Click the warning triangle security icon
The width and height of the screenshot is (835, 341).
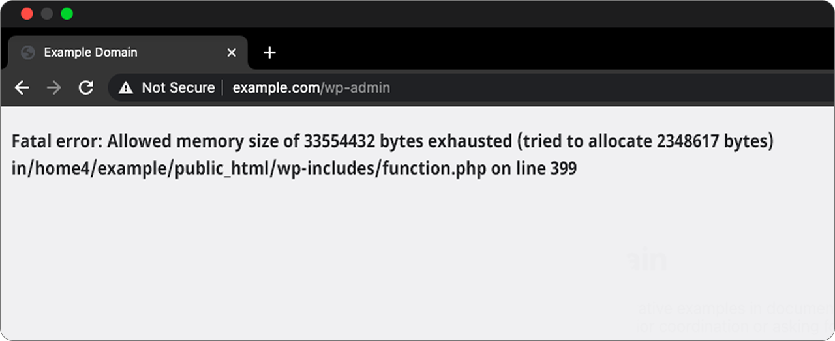pyautogui.click(x=126, y=87)
